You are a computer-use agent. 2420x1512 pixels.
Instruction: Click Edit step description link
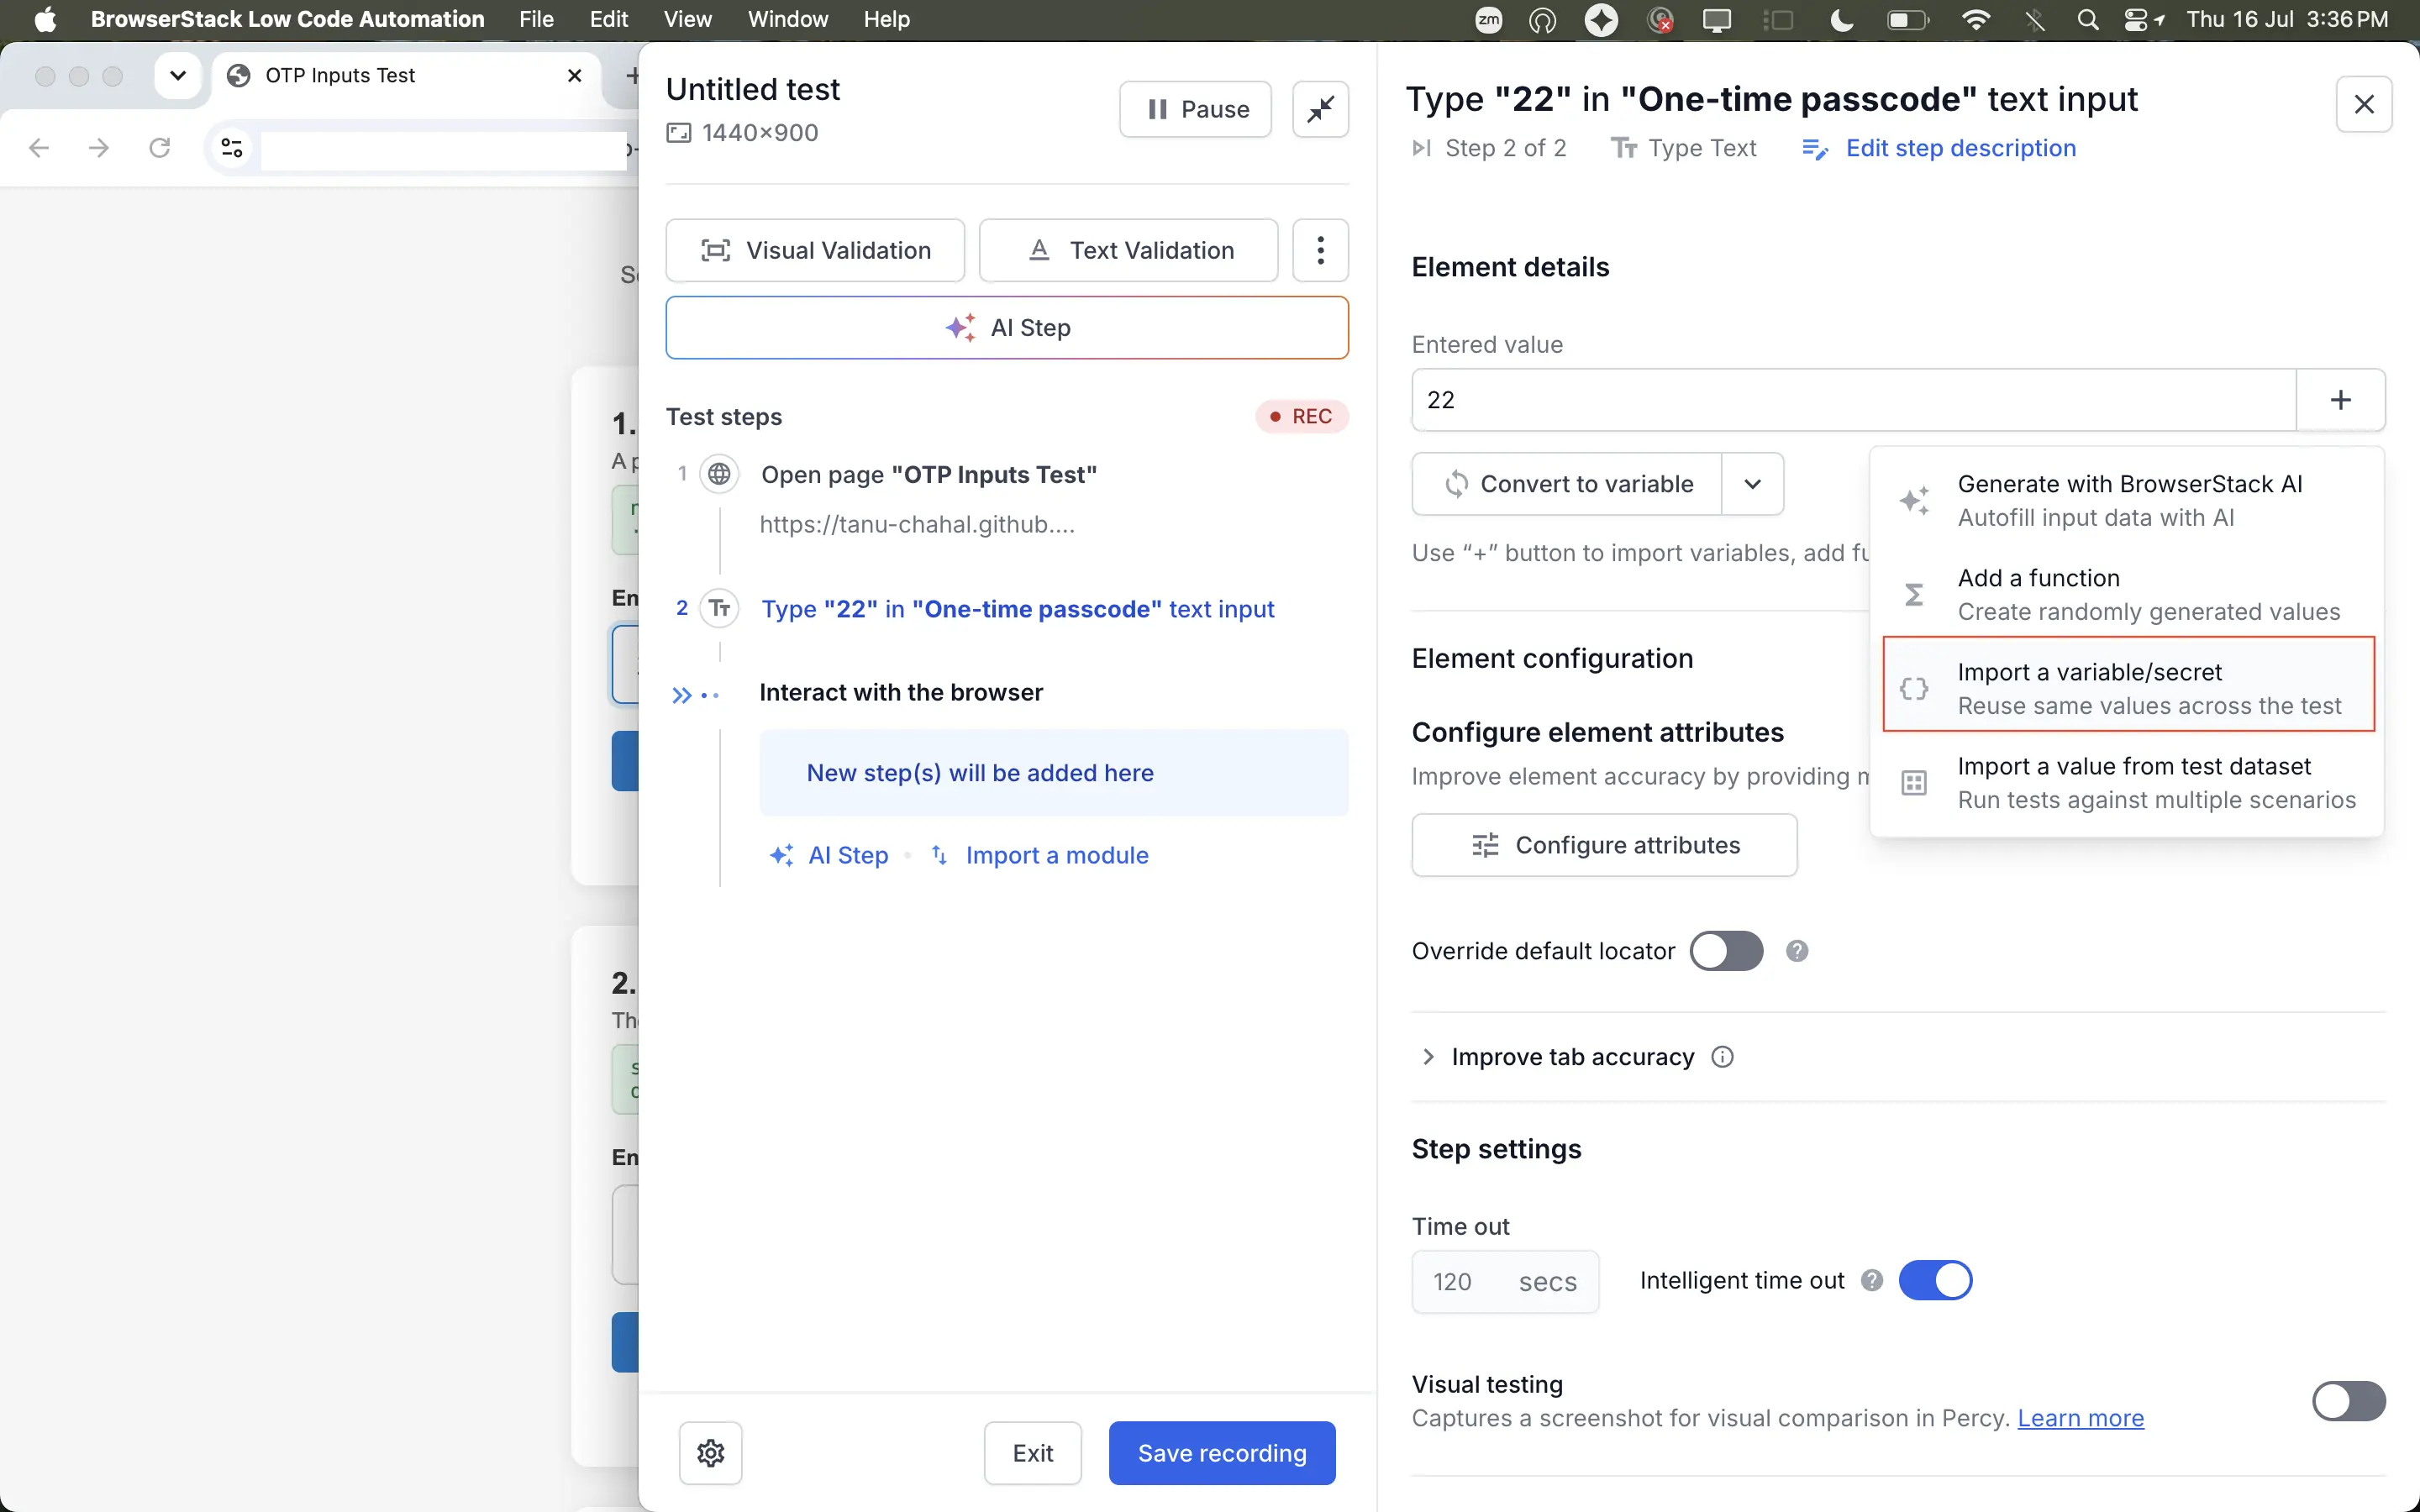tap(1939, 148)
